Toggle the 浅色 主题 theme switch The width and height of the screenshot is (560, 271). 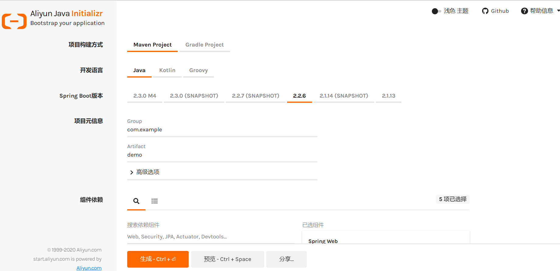coord(436,11)
